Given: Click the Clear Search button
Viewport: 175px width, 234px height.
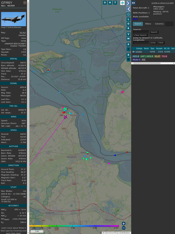Looking at the screenshot, I should 141,35.
